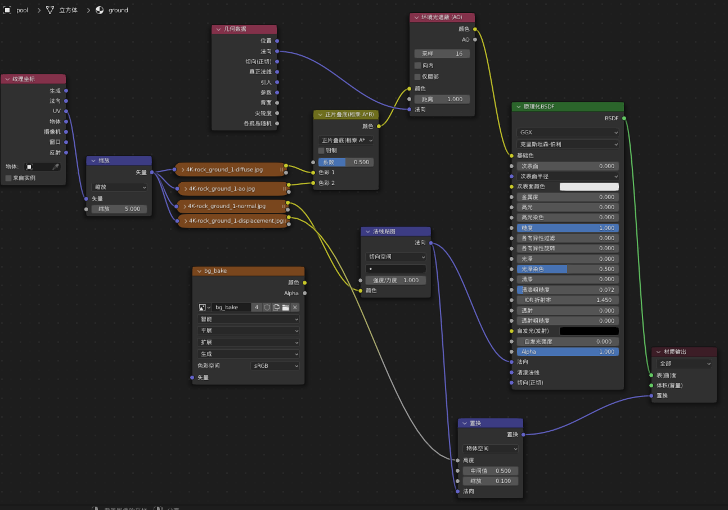Open black 自发光(发射) color swatch
Image resolution: width=728 pixels, height=510 pixels.
tap(589, 331)
